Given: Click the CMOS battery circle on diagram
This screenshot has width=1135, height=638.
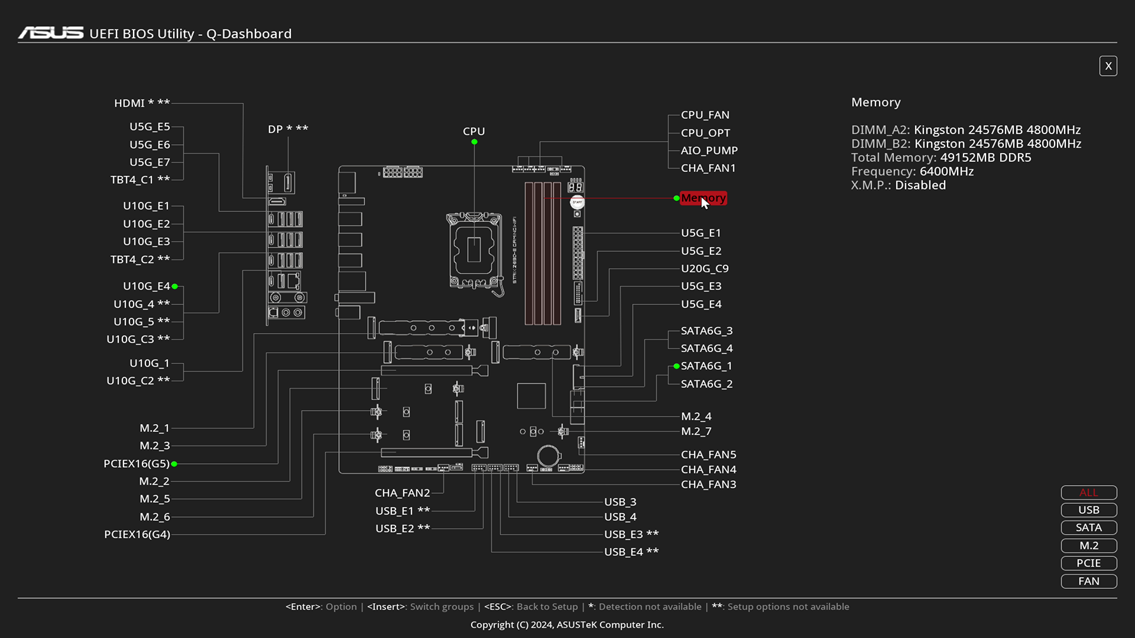Looking at the screenshot, I should [x=549, y=456].
